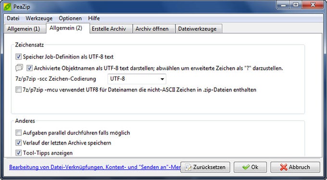
Task: Disable Tool-Tipps anzeigen checkbox
Action: (x=19, y=153)
